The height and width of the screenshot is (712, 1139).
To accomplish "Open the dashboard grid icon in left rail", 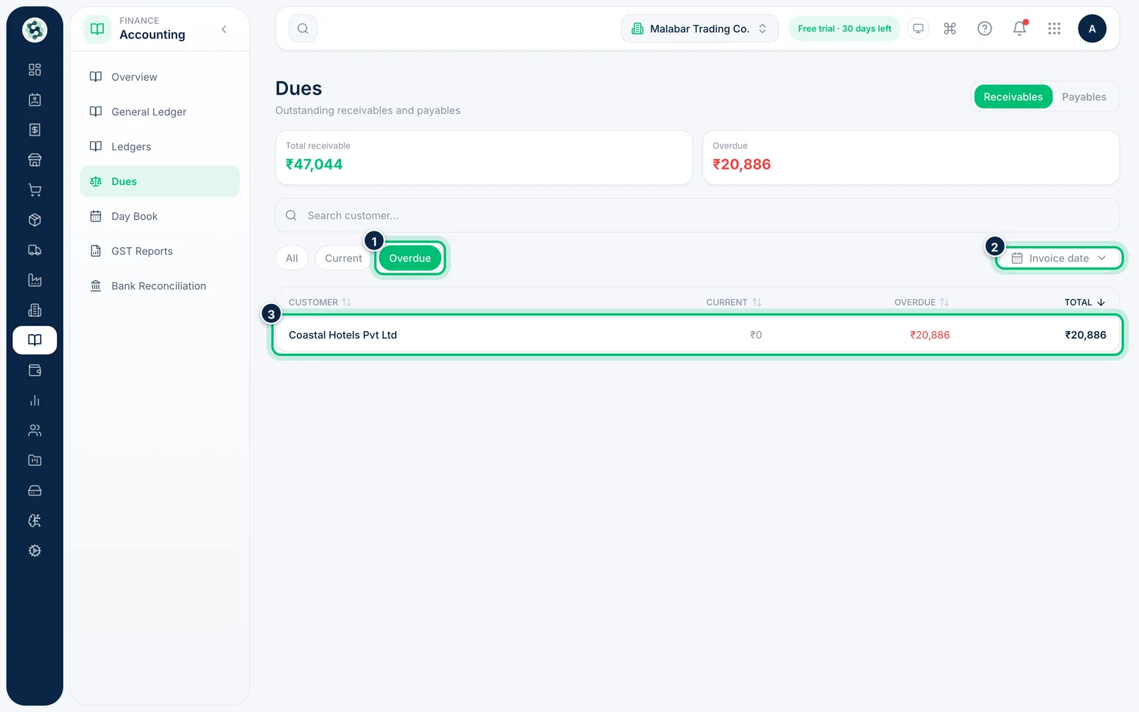I will [34, 70].
